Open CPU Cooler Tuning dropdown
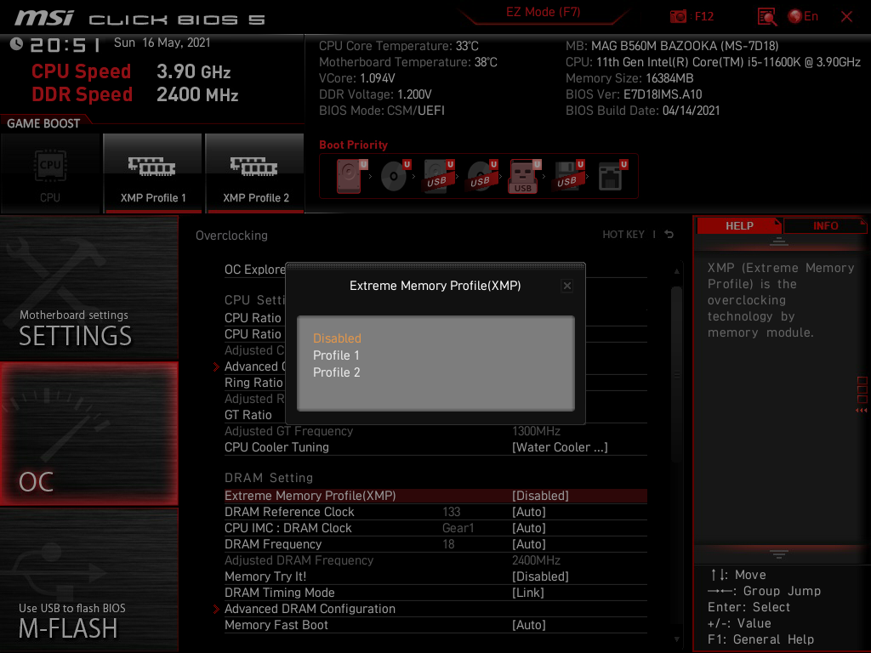871x653 pixels. (560, 447)
